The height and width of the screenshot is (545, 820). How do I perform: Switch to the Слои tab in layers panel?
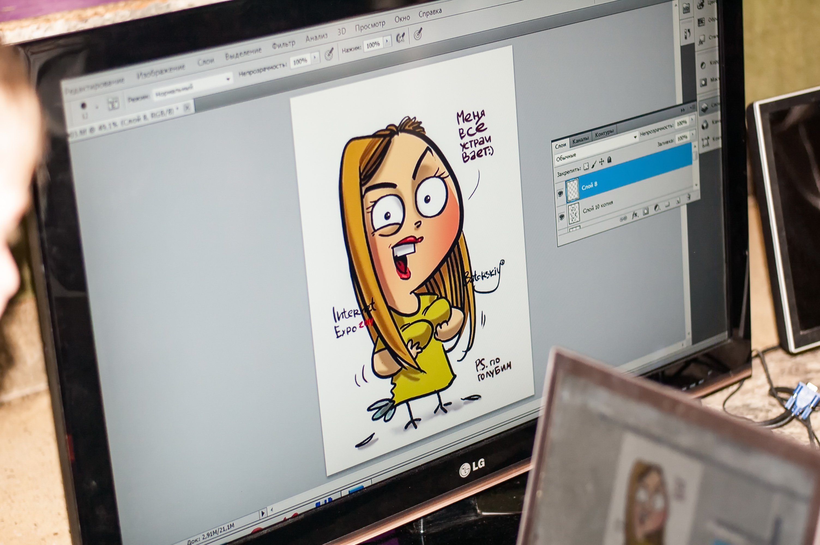(x=560, y=146)
